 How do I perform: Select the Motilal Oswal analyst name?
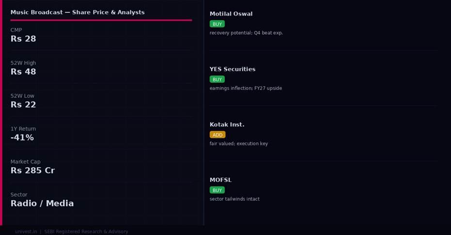[x=231, y=14]
